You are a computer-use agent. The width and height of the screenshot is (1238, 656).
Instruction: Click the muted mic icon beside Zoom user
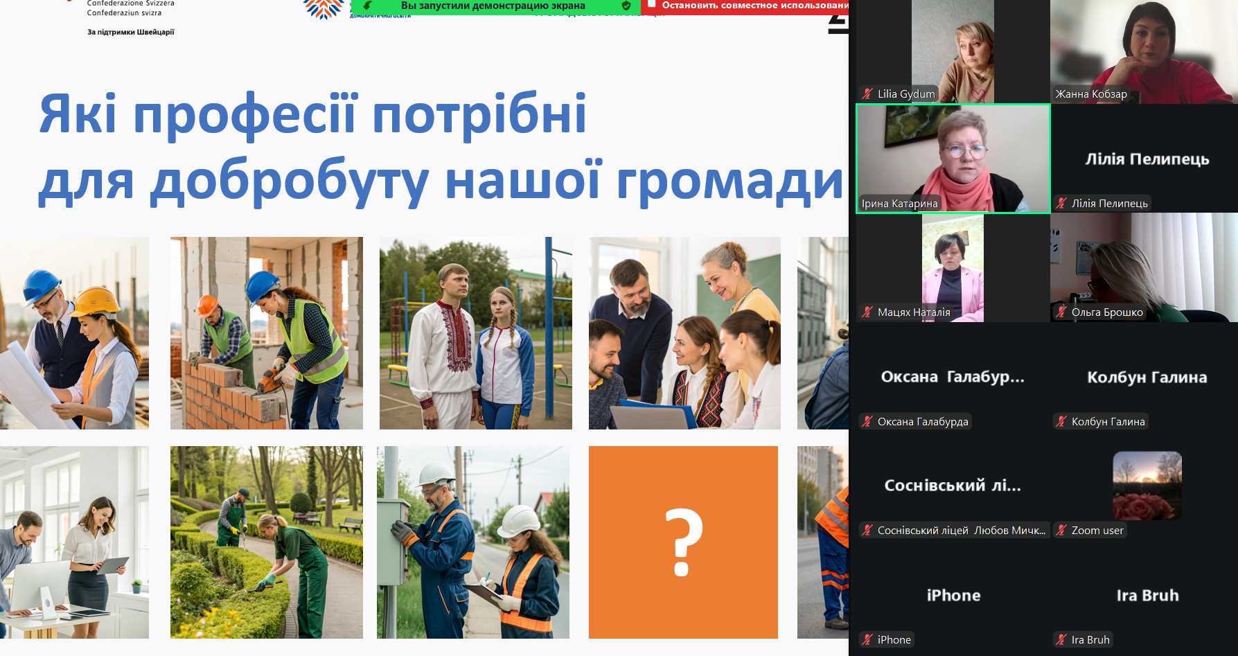1061,531
